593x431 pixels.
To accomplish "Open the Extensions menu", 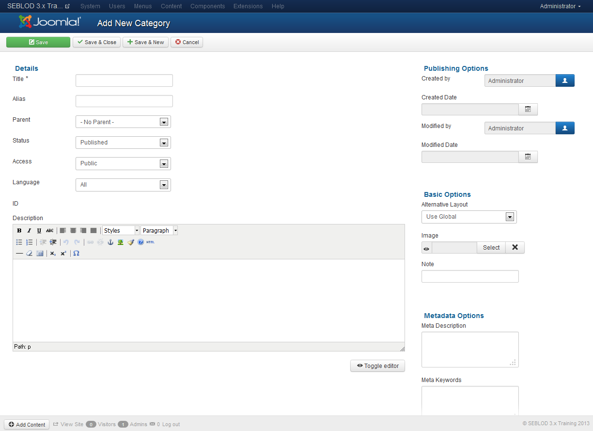I will [x=248, y=6].
